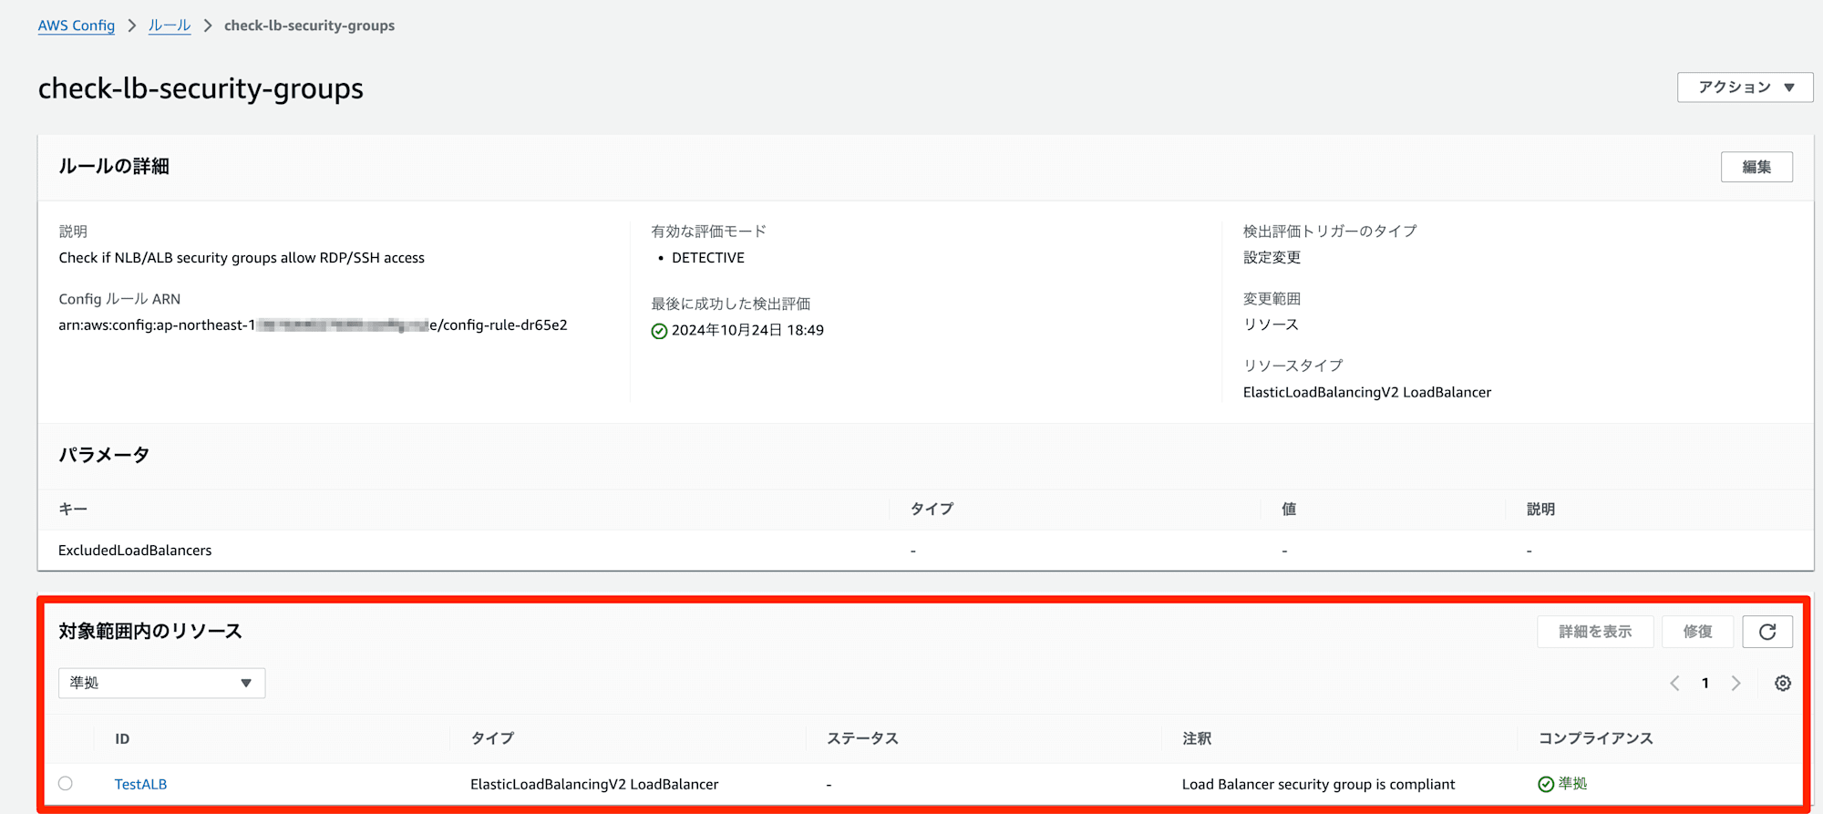Go to next page arrow
Screen dimensions: 1823x814
point(1735,684)
